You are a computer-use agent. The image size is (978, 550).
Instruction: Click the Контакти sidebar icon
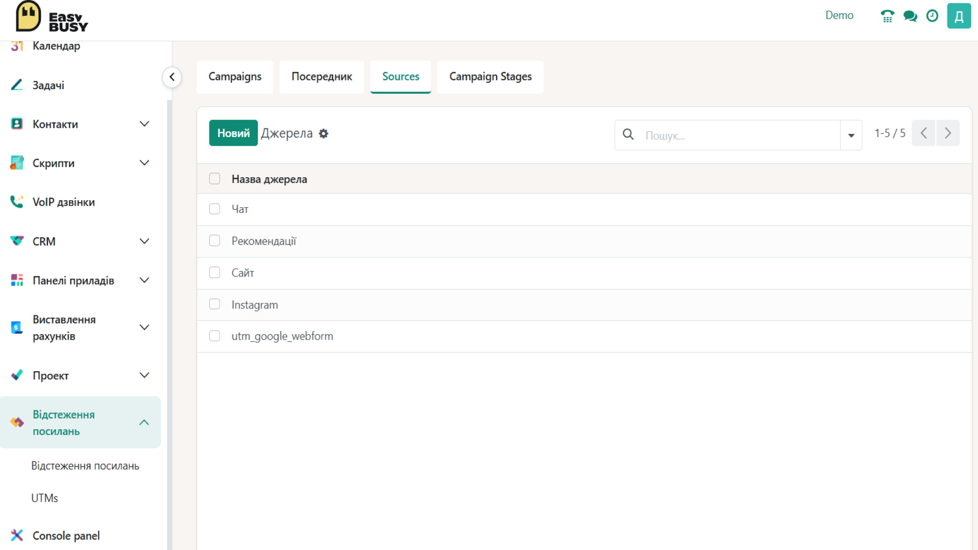tap(17, 124)
